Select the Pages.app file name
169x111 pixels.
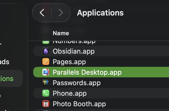point(69,62)
